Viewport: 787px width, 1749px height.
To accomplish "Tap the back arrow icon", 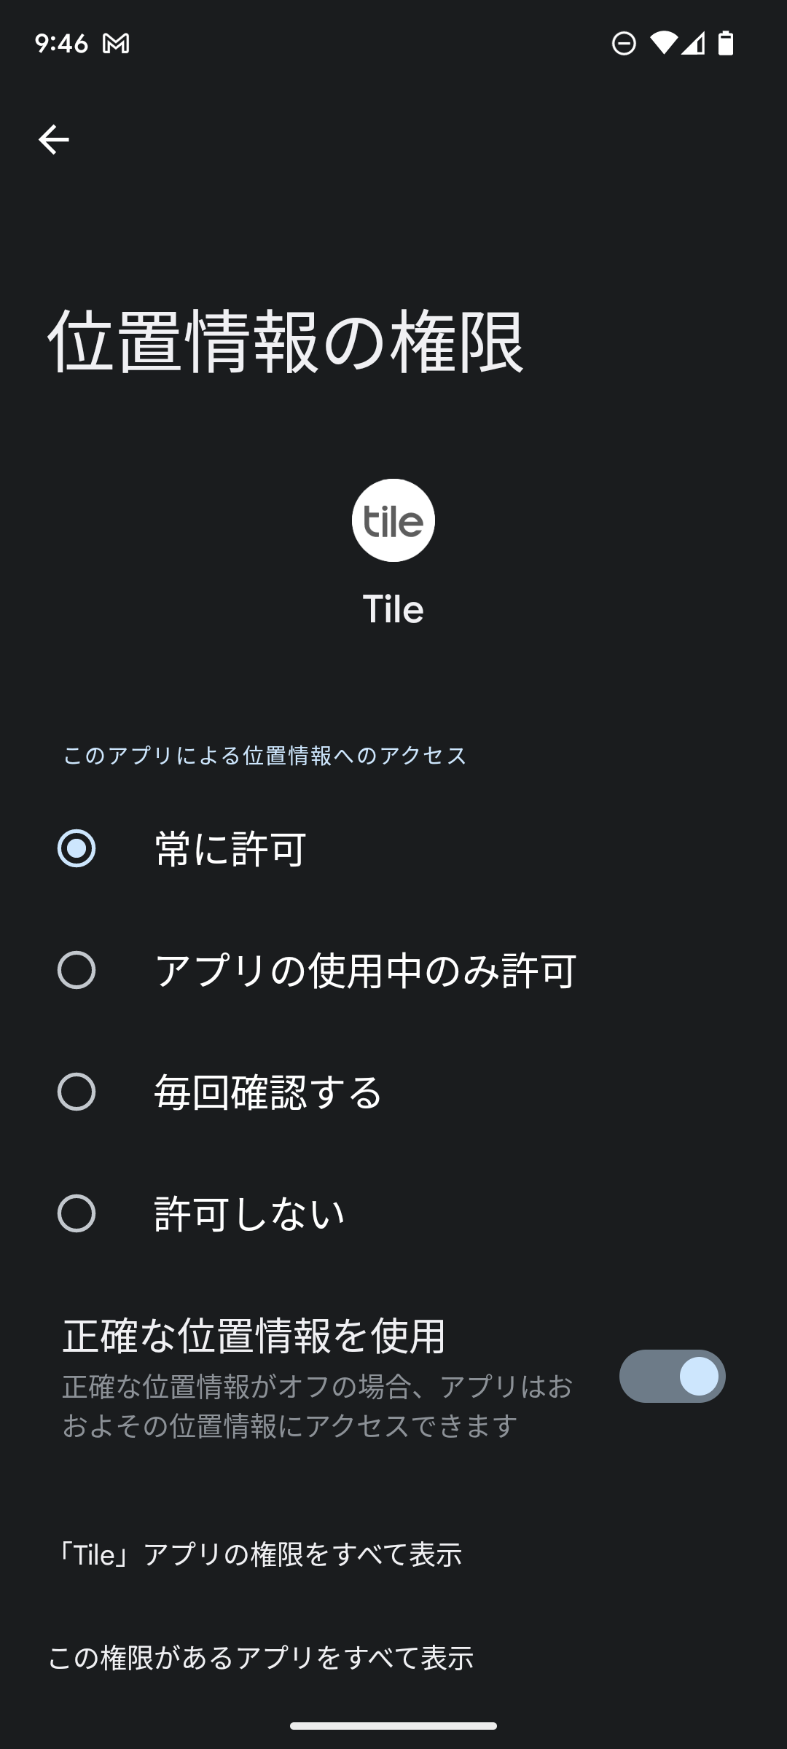I will (x=53, y=139).
